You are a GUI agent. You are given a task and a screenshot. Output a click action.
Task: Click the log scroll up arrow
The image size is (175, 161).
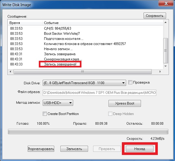pyautogui.click(x=166, y=22)
